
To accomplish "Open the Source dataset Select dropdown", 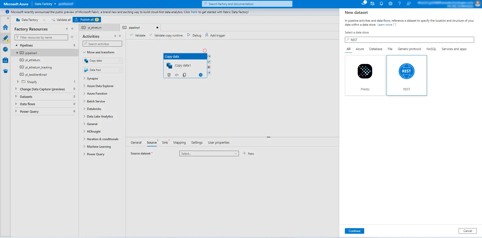I will [209, 153].
